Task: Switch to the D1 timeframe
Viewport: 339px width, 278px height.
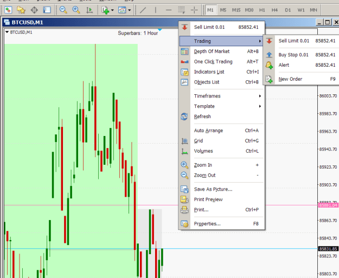Action: tap(288, 10)
